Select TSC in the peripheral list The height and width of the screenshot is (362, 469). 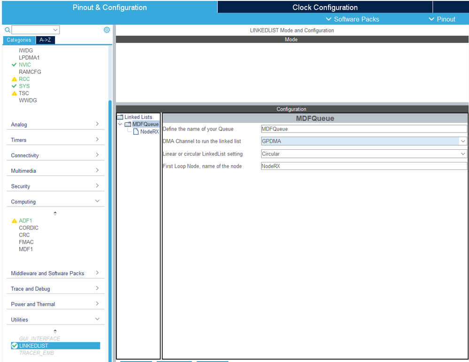tap(23, 93)
